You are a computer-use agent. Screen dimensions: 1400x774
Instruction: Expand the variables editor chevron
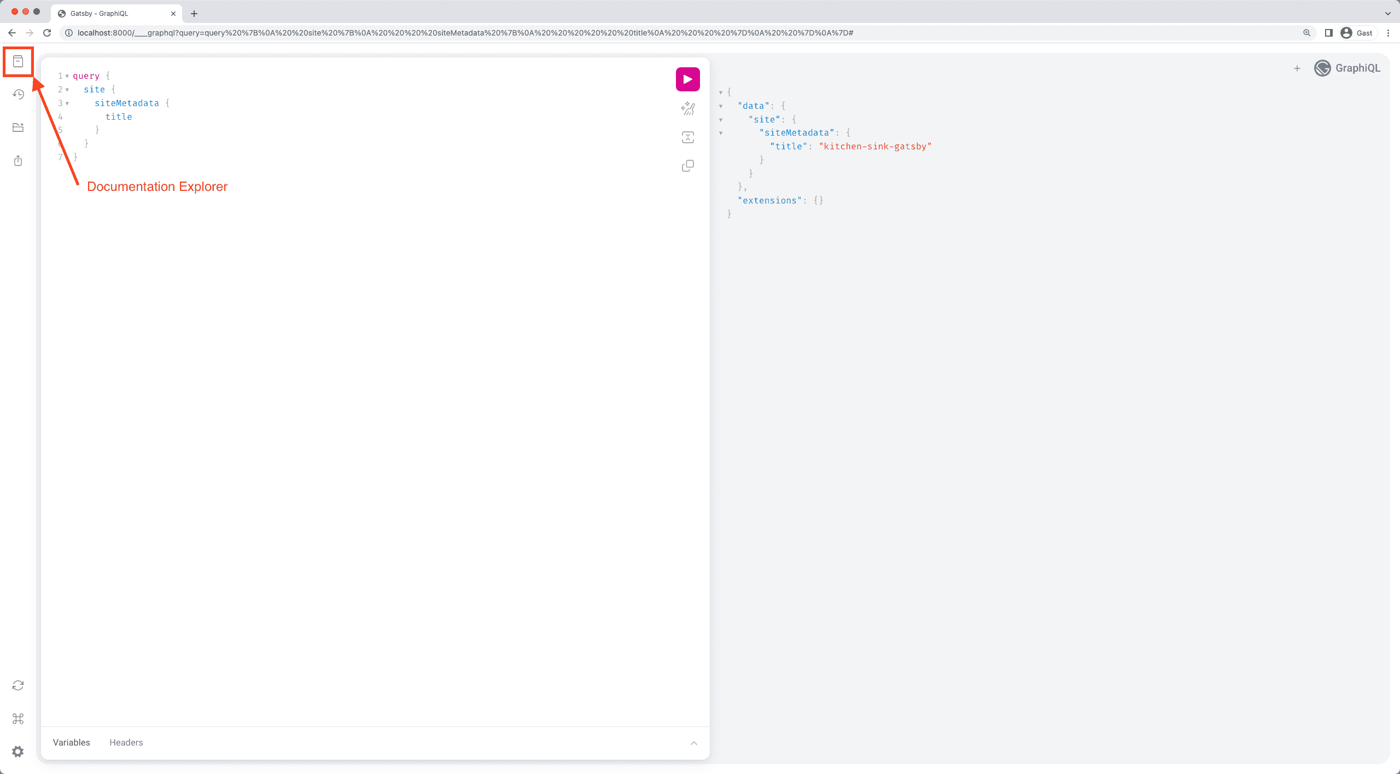tap(693, 743)
